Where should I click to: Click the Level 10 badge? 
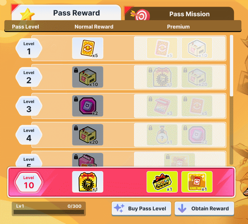[29, 182]
